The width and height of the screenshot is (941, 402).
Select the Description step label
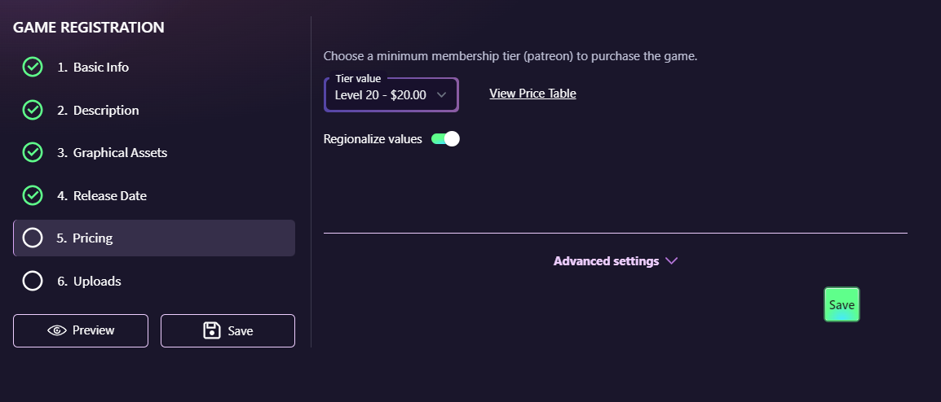point(105,110)
